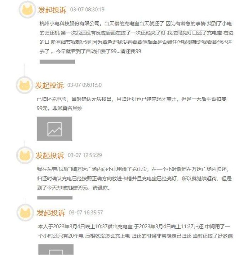Click the cat avatar of the 08:30:19 complaint
This screenshot has width=248, height=255.
click(x=27, y=10)
